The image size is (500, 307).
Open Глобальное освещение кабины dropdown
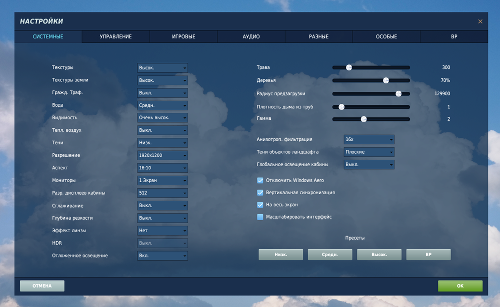pos(369,164)
